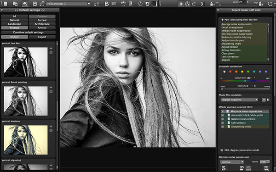The height and width of the screenshot is (172, 276).
Task: Select green greyscale conversion dot
Action: coord(248,72)
